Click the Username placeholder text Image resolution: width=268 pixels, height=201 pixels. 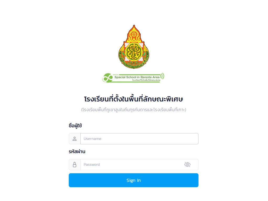tap(92, 139)
